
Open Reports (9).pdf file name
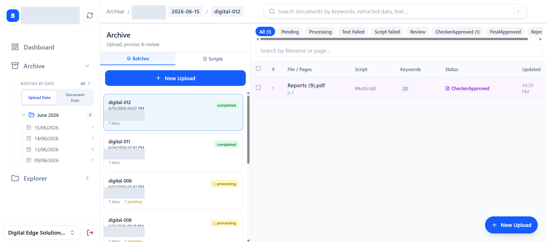click(306, 85)
